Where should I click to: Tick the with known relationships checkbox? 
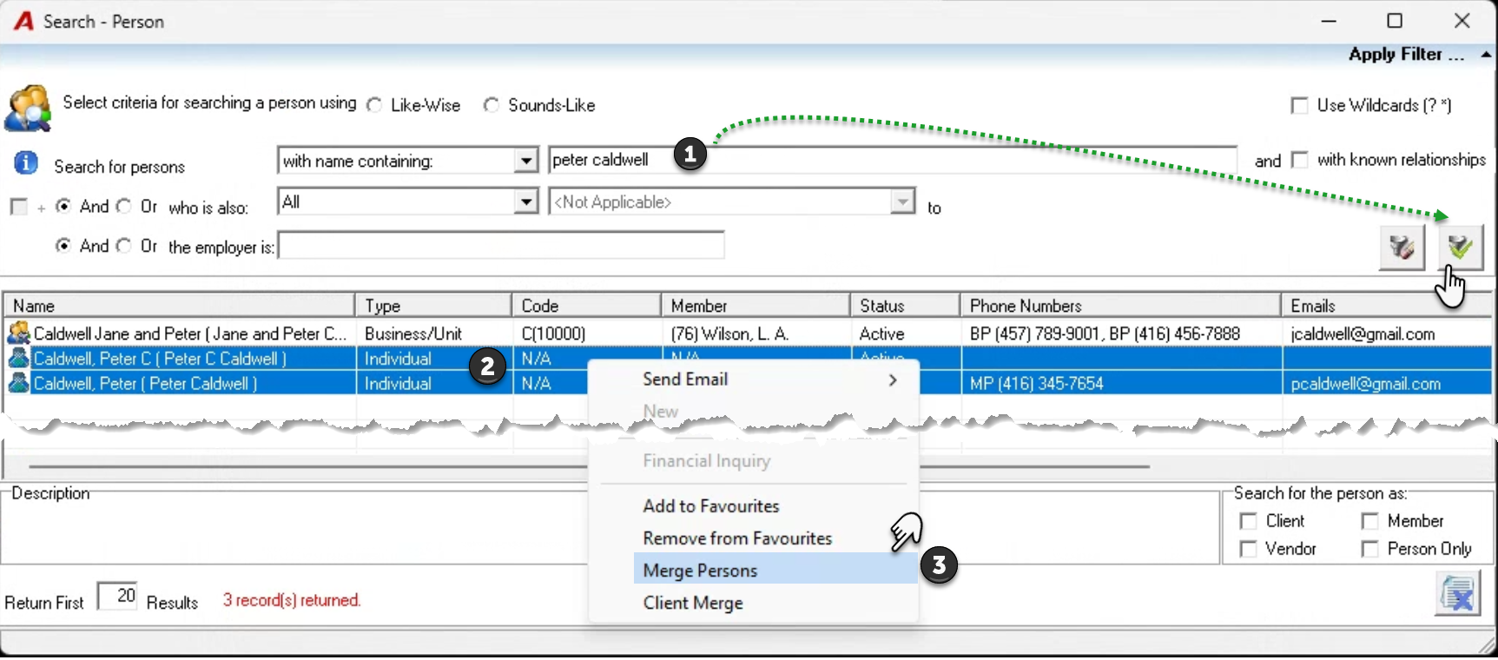click(x=1299, y=160)
